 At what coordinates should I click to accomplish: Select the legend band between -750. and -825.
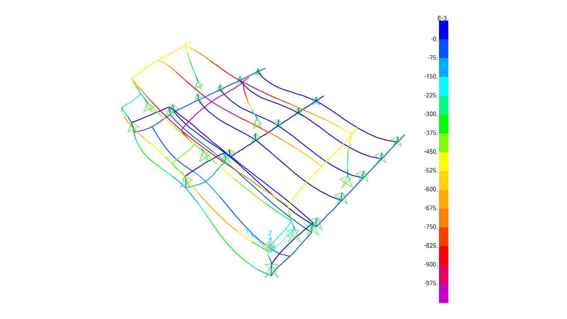[x=443, y=236]
